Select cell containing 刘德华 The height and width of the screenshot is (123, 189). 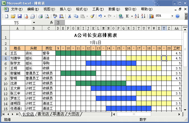click(17, 58)
